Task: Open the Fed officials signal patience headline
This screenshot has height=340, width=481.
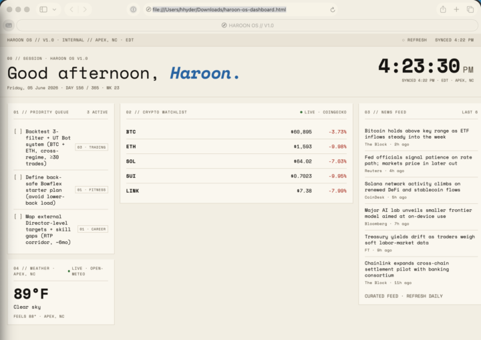Action: [x=418, y=160]
